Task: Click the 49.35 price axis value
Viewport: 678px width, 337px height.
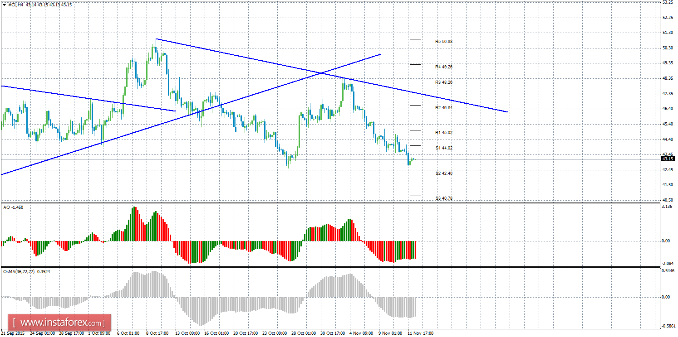Action: [x=667, y=63]
